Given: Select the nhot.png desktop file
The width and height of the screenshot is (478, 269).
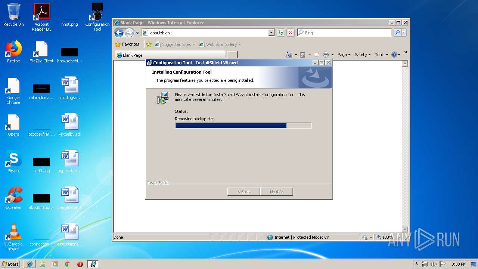Looking at the screenshot, I should point(69,15).
